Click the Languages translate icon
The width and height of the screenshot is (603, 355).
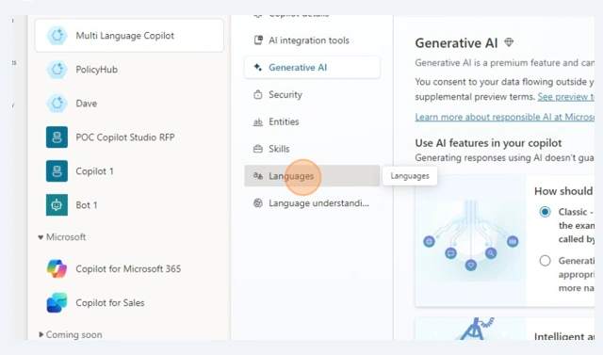(x=257, y=176)
